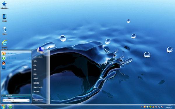Image resolution: width=175 pixels, height=109 pixels.
Task: Open the Administrator user folder link
Action: (x=38, y=57)
